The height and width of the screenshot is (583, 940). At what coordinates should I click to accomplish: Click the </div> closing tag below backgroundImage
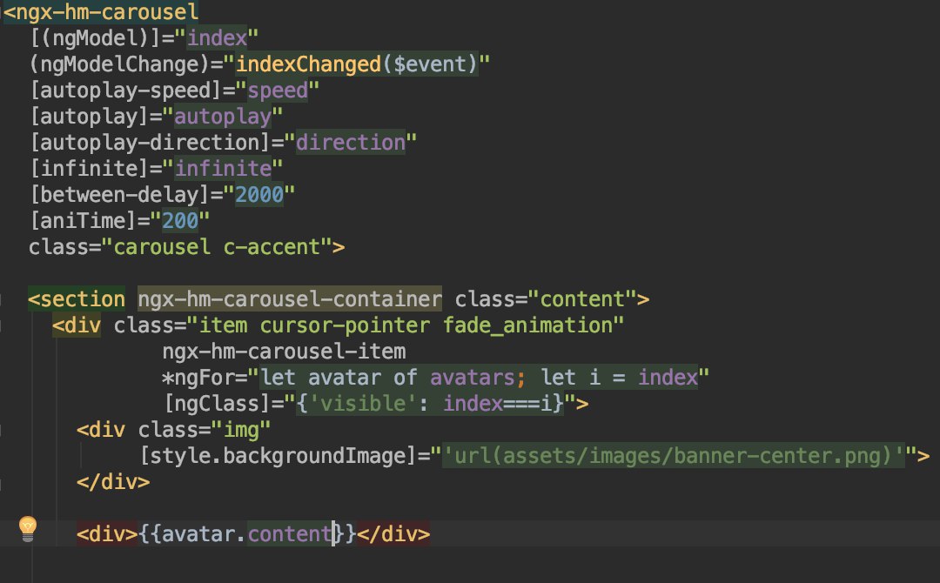[x=113, y=482]
